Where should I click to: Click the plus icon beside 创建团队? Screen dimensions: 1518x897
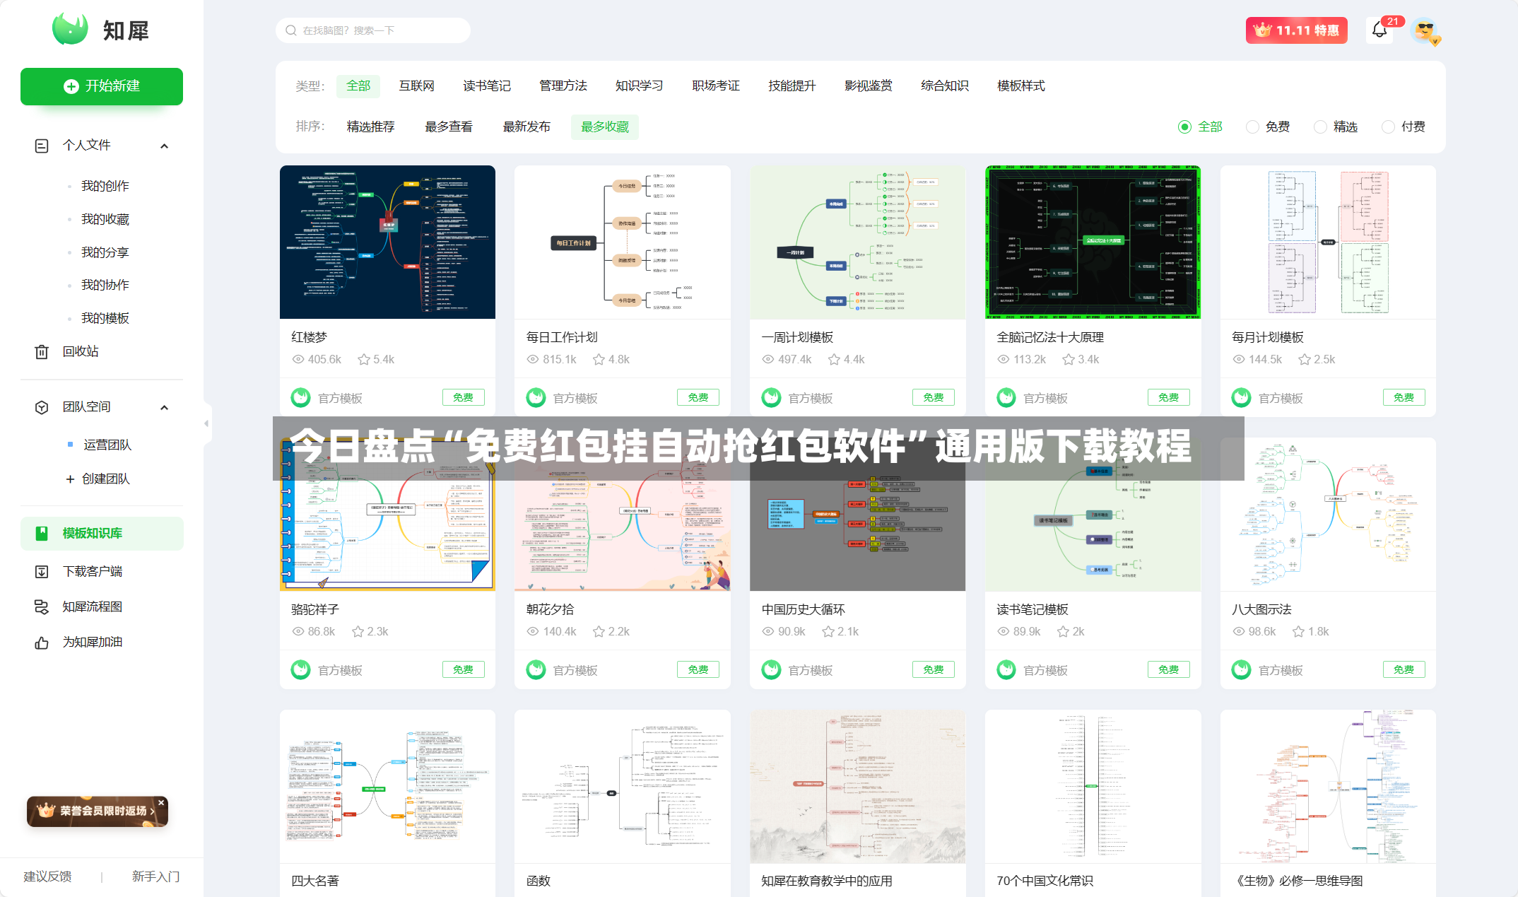[x=70, y=479]
